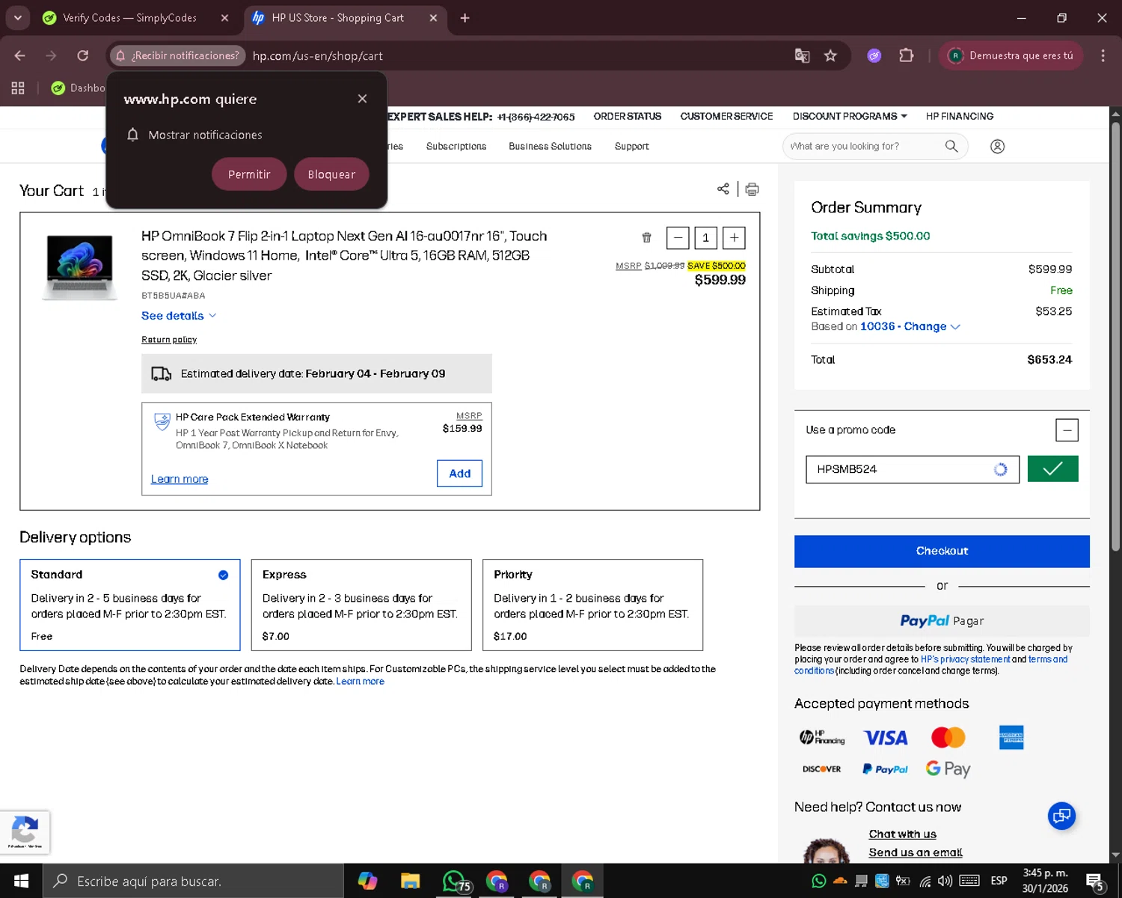Image resolution: width=1122 pixels, height=898 pixels.
Task: Bookmark this page with the star icon
Action: [830, 55]
